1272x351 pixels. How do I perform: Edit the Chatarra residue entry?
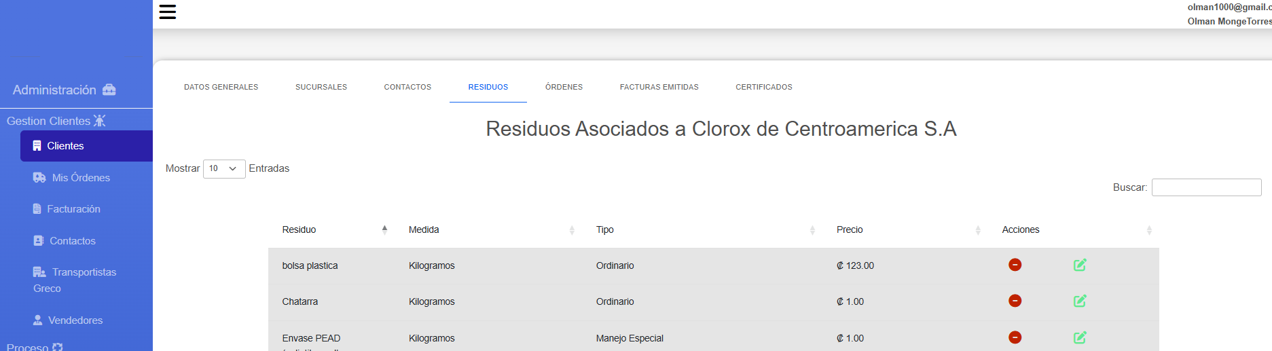point(1080,301)
